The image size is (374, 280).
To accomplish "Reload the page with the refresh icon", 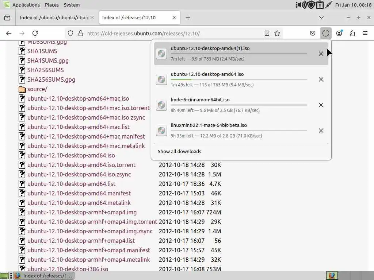I will tap(35, 33).
